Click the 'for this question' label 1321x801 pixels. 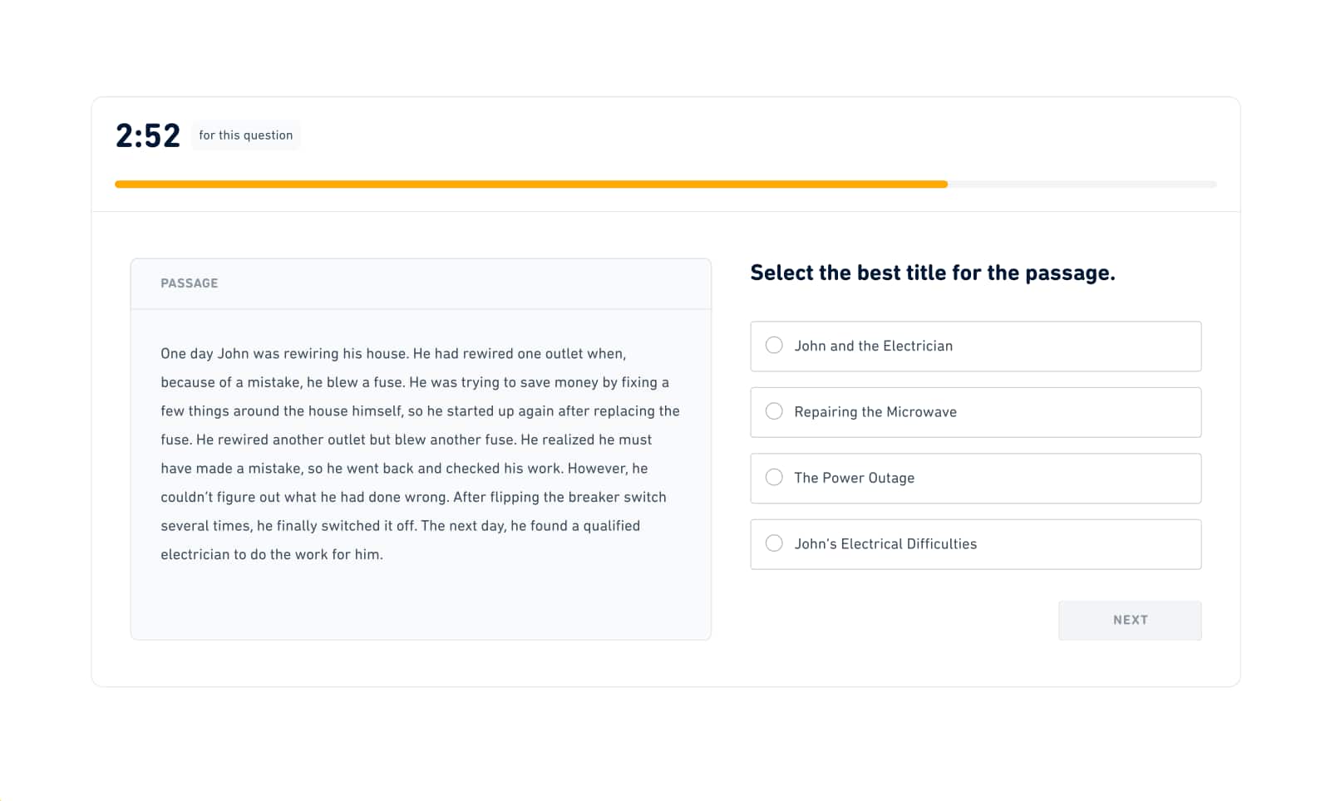click(x=245, y=135)
